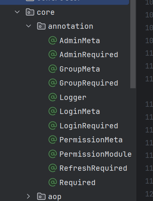Select the RefreshRequired file
This screenshot has height=201, width=153.
tap(93, 168)
